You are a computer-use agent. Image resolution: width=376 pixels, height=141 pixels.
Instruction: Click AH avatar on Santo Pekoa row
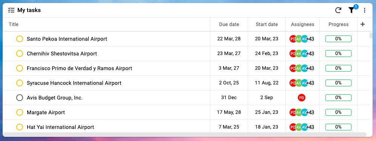point(299,39)
